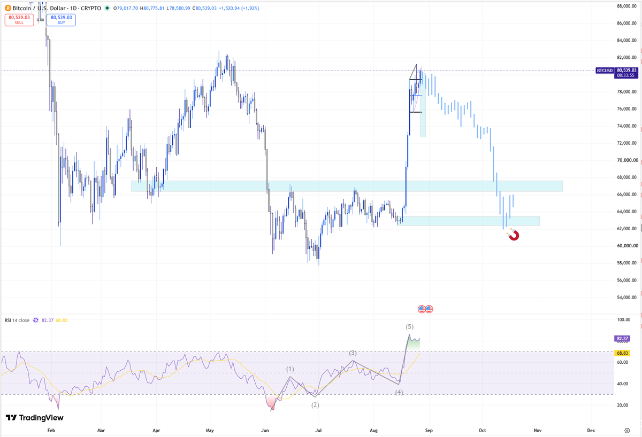Viewport: 642px width, 437px height.
Task: Click the yellow 68.83 RSI axis label
Action: click(622, 353)
